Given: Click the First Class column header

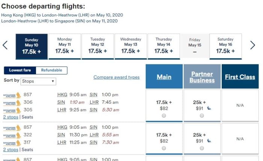Looking at the screenshot, I should 240,77.
